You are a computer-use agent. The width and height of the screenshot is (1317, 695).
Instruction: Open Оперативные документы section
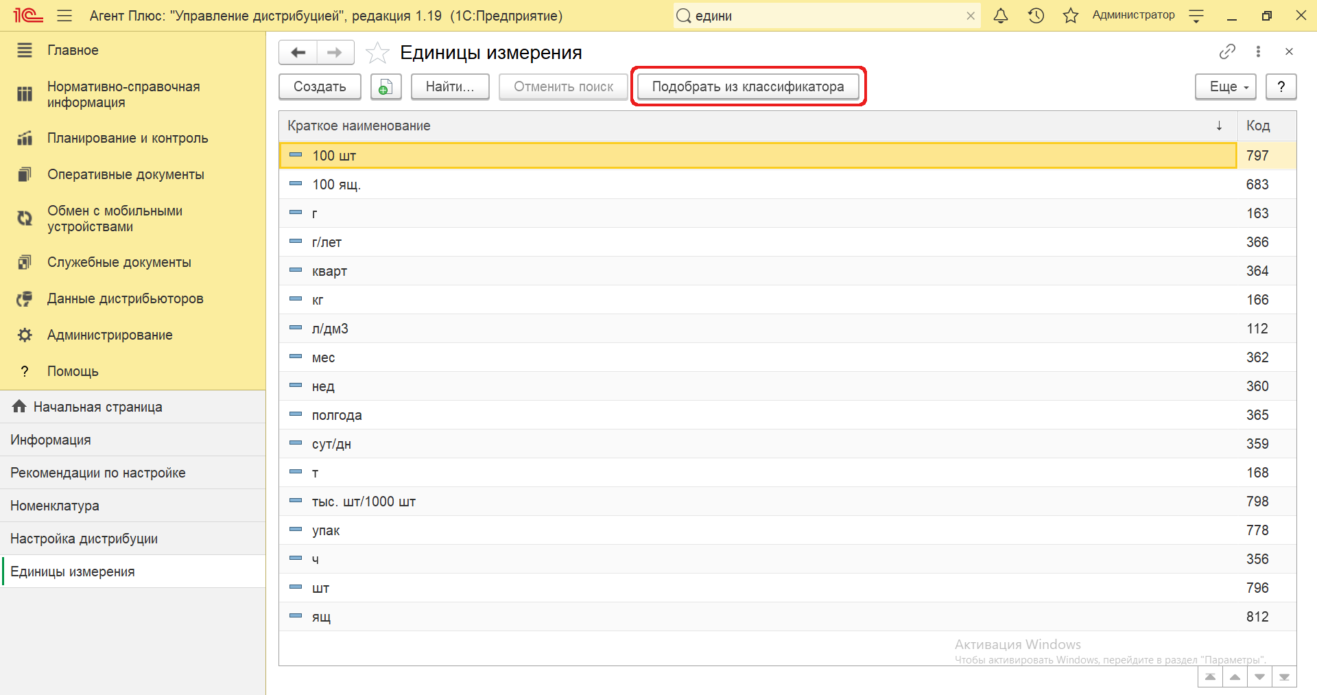point(132,174)
